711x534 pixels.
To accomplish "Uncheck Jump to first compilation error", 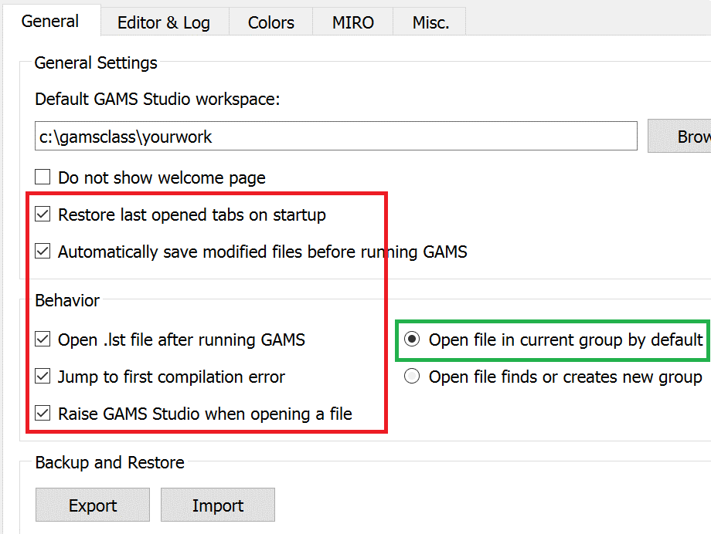I will point(43,377).
